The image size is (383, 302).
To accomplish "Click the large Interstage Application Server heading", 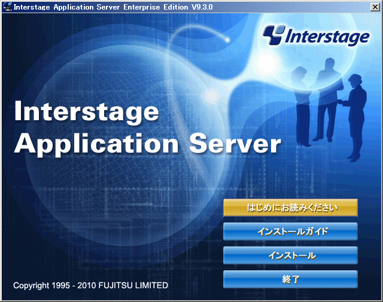I will (148, 128).
